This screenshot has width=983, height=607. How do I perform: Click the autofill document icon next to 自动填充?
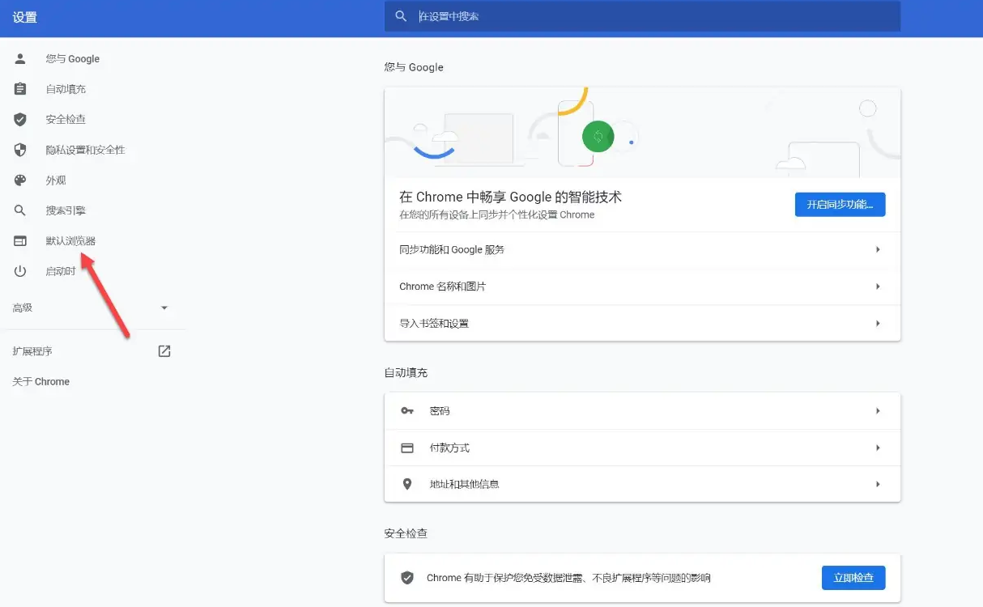pyautogui.click(x=19, y=88)
